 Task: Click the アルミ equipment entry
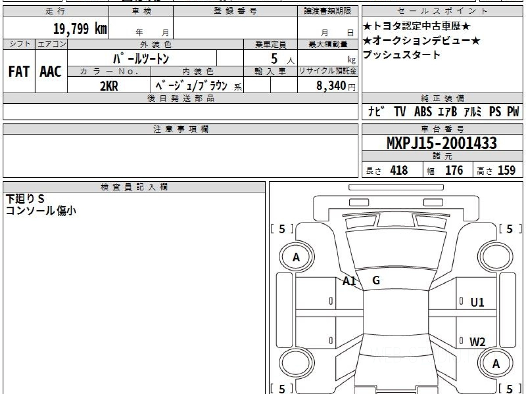point(473,112)
